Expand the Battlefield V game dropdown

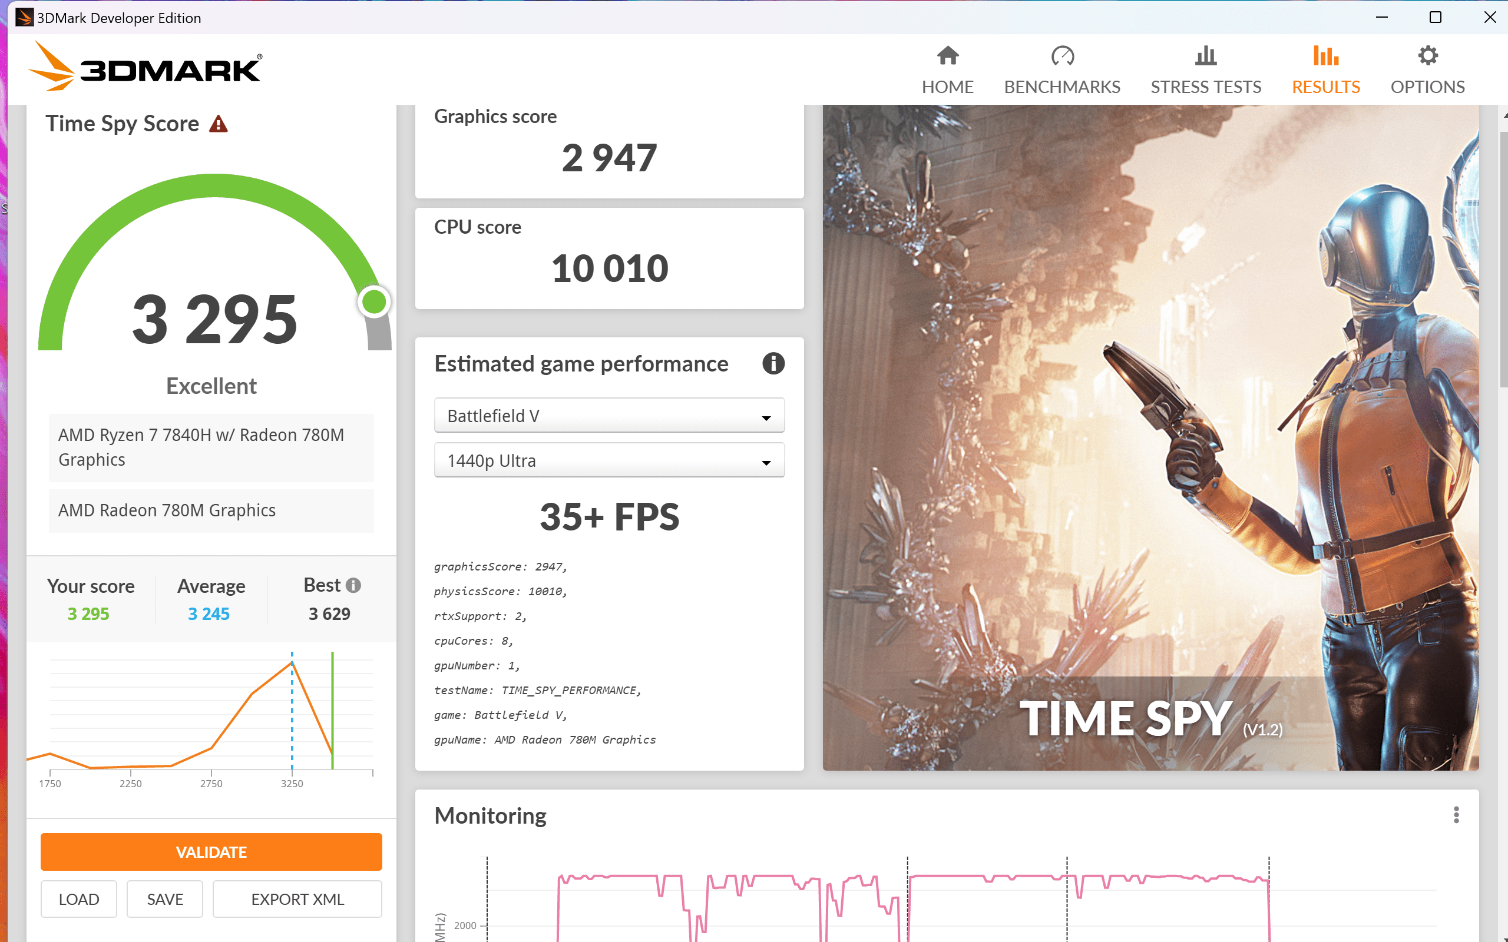tap(609, 416)
